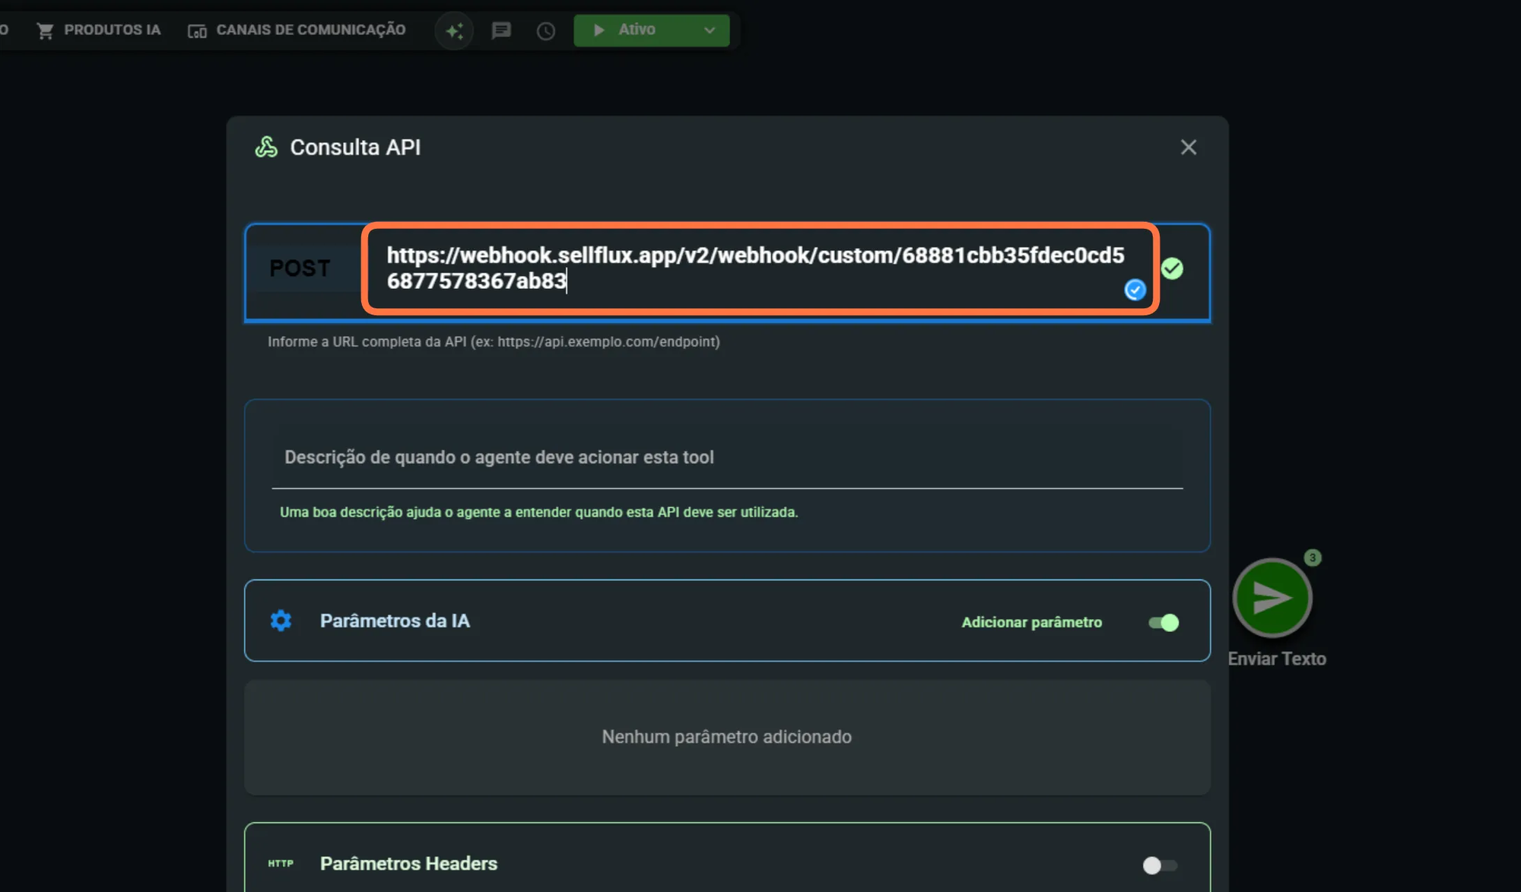The height and width of the screenshot is (892, 1521).
Task: Open the PRODUTOS IA menu
Action: 112,30
